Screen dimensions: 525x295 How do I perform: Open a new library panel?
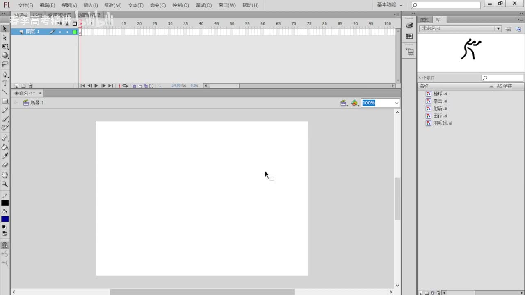click(518, 29)
